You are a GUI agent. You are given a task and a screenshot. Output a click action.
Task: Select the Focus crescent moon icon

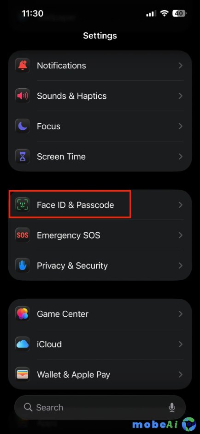coord(23,126)
